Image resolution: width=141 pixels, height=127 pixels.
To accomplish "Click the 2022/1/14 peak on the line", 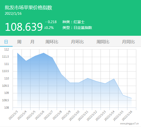I will pyautogui.click(x=114, y=79).
